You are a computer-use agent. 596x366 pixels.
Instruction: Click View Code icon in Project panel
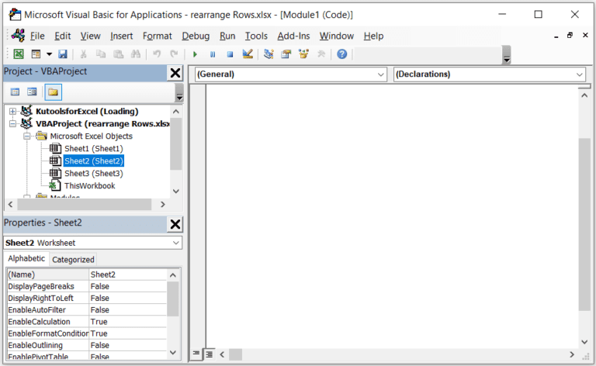coord(16,91)
